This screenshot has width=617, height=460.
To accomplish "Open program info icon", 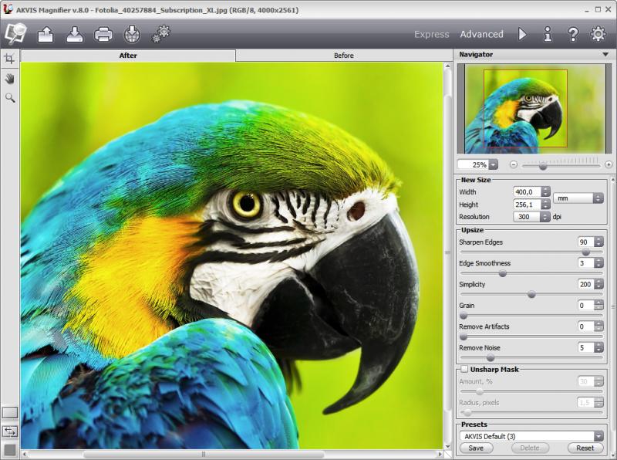I will tap(548, 34).
